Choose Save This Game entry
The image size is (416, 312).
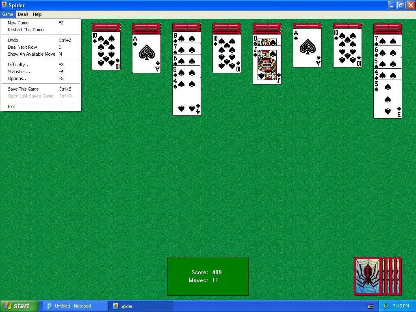(41, 89)
